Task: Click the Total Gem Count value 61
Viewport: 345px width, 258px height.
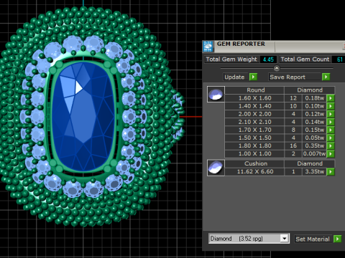Action: coord(340,59)
